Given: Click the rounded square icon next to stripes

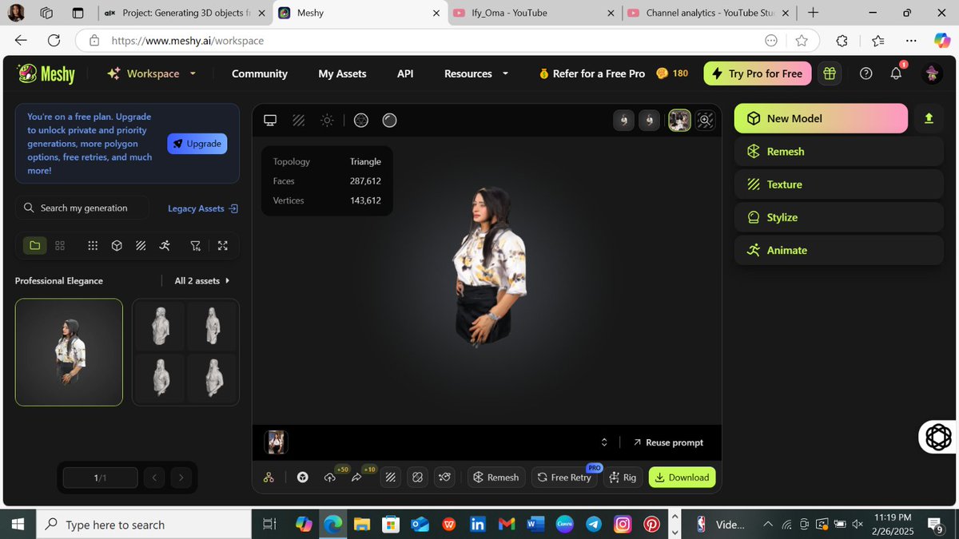Looking at the screenshot, I should (417, 478).
